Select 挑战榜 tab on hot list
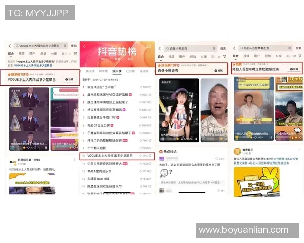Screen dimensions: 304x243 coord(144,71)
